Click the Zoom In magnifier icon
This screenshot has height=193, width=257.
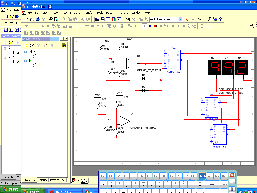pos(252,26)
